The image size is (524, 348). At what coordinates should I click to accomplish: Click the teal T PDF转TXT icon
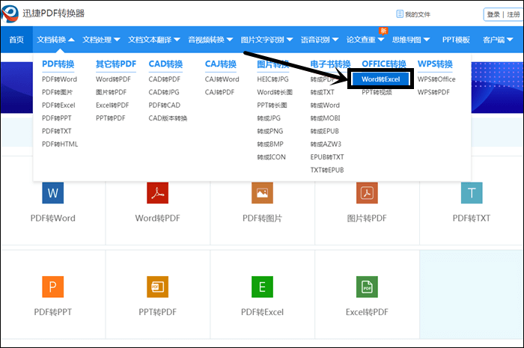point(472,192)
